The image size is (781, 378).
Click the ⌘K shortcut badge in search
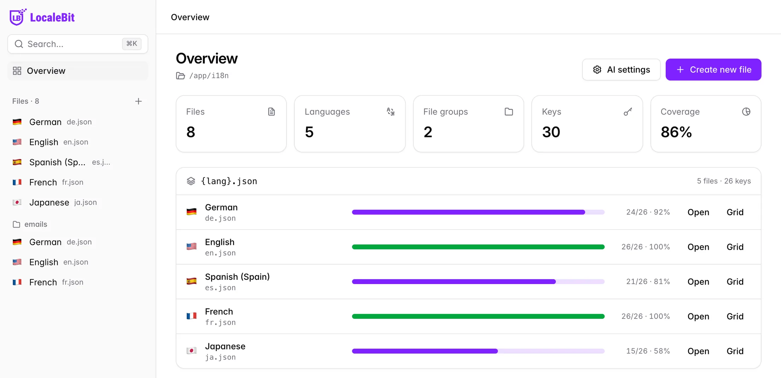click(x=132, y=44)
